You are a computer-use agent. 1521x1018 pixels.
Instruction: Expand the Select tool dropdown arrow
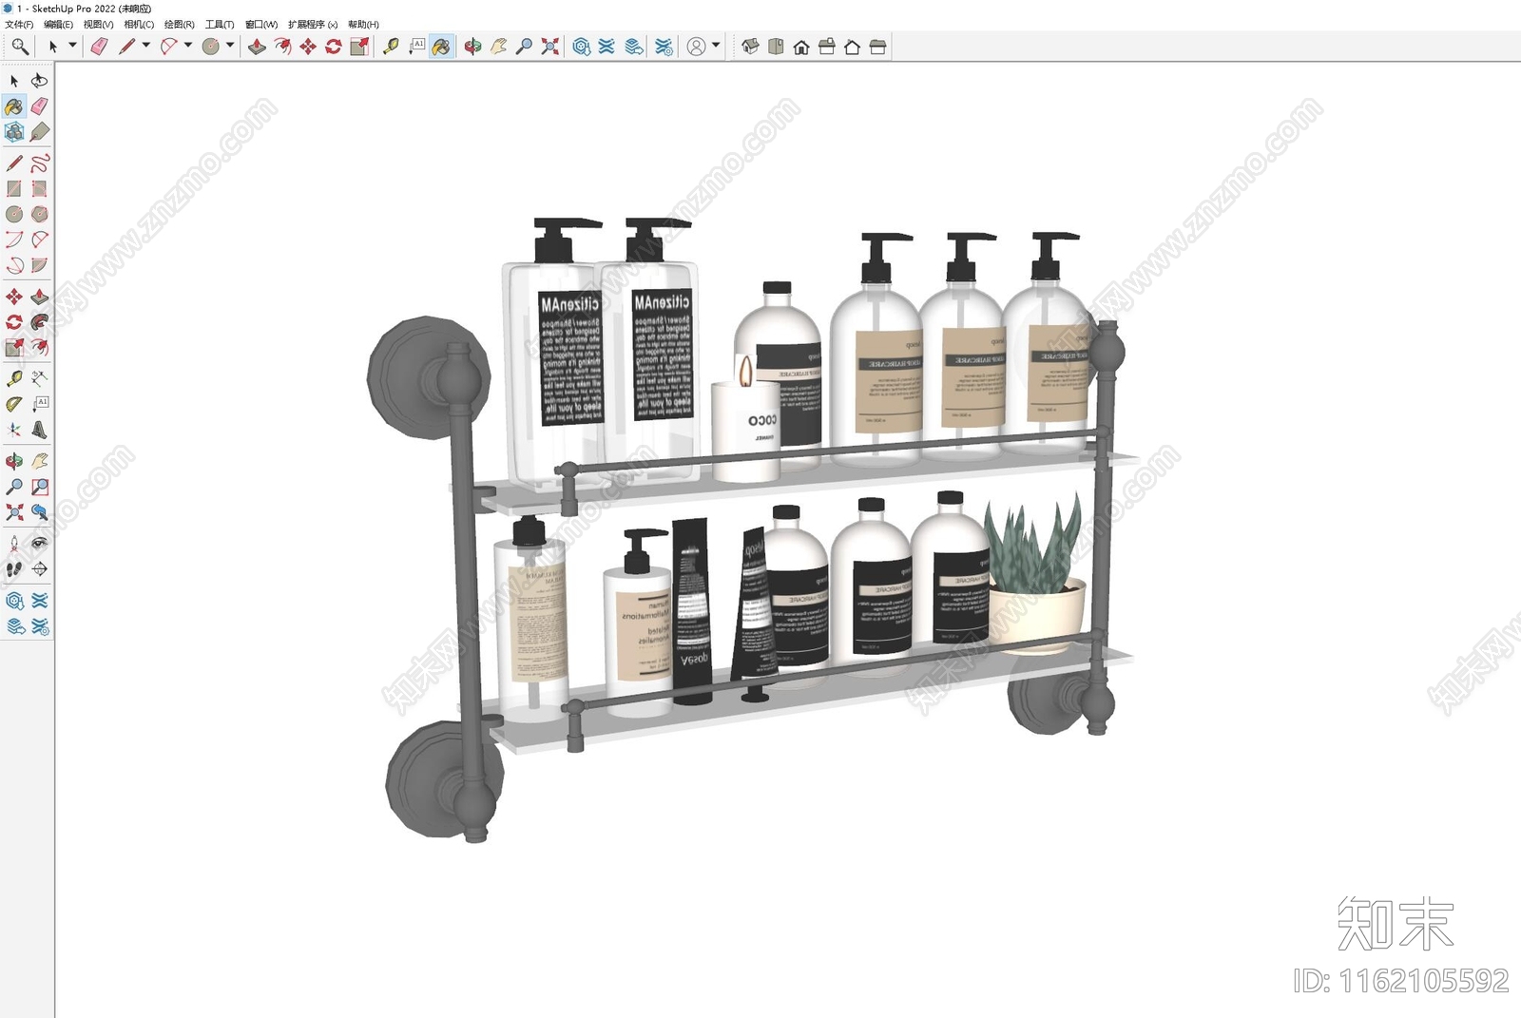point(72,46)
